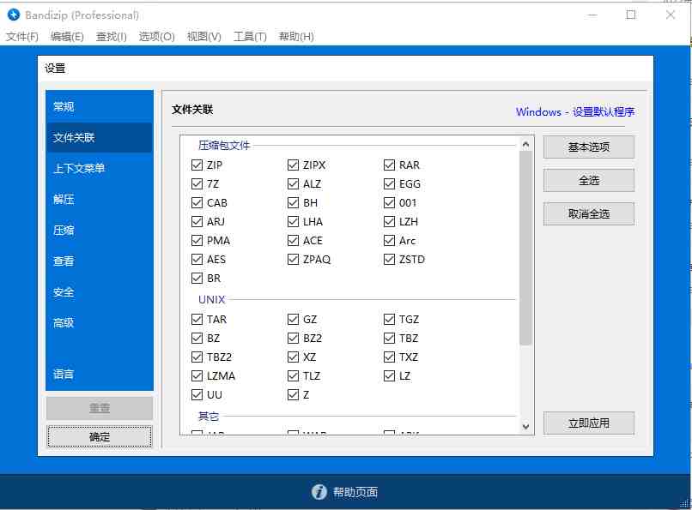Switch to the 解压 settings section
Viewport: 692px width, 510px height.
tap(63, 199)
